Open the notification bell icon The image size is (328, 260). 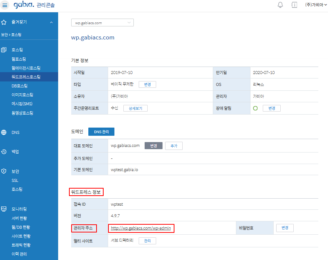[x=280, y=5]
